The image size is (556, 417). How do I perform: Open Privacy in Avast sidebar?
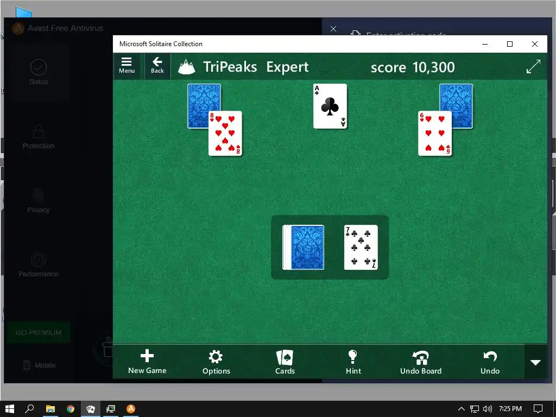click(x=39, y=201)
